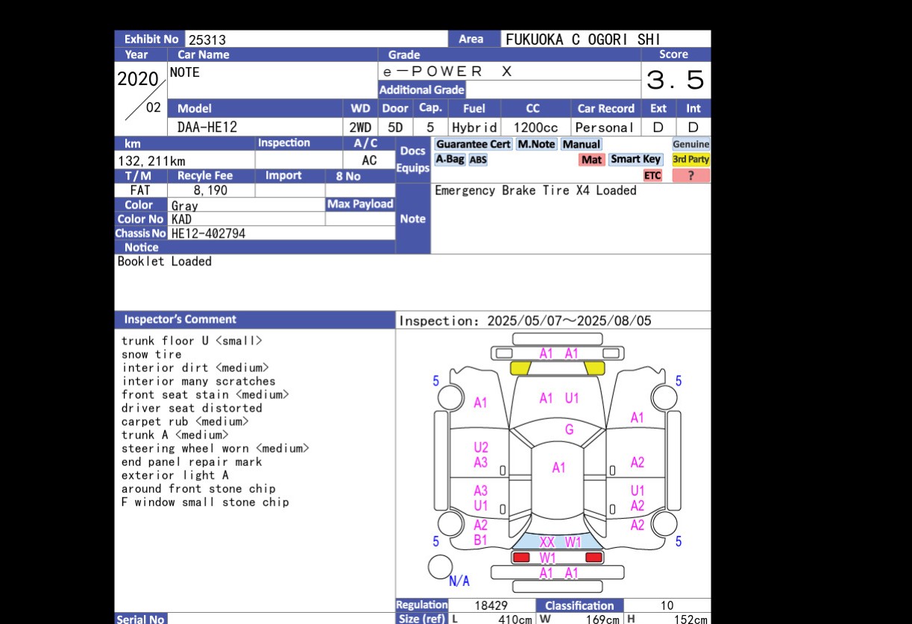Select color number KAD

181,219
